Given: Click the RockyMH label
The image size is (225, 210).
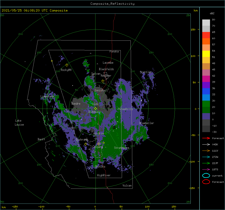Looking at the screenshot, I should [66, 70].
